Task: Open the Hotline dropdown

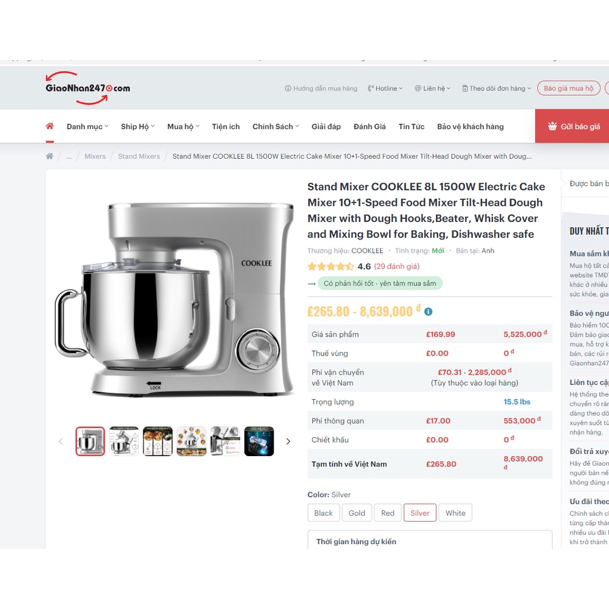Action: (x=385, y=89)
